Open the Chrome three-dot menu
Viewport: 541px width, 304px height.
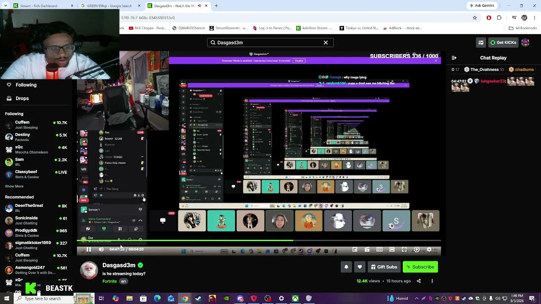pos(534,18)
